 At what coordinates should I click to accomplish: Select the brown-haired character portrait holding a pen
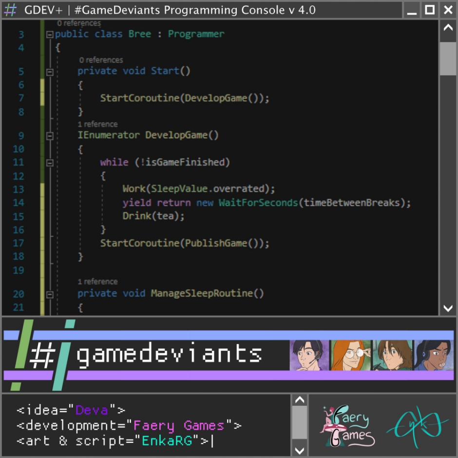392,355
